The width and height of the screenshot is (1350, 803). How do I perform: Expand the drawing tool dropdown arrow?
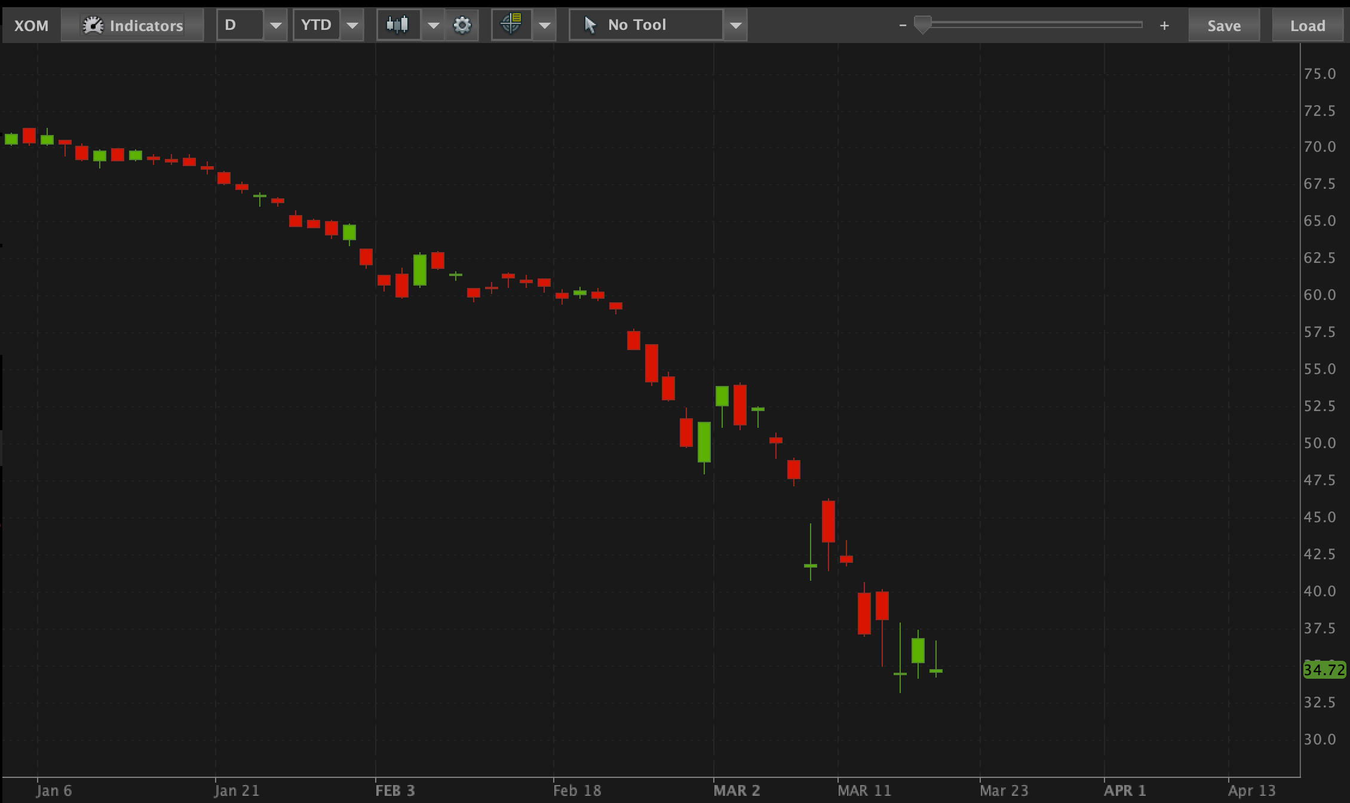[x=735, y=25]
